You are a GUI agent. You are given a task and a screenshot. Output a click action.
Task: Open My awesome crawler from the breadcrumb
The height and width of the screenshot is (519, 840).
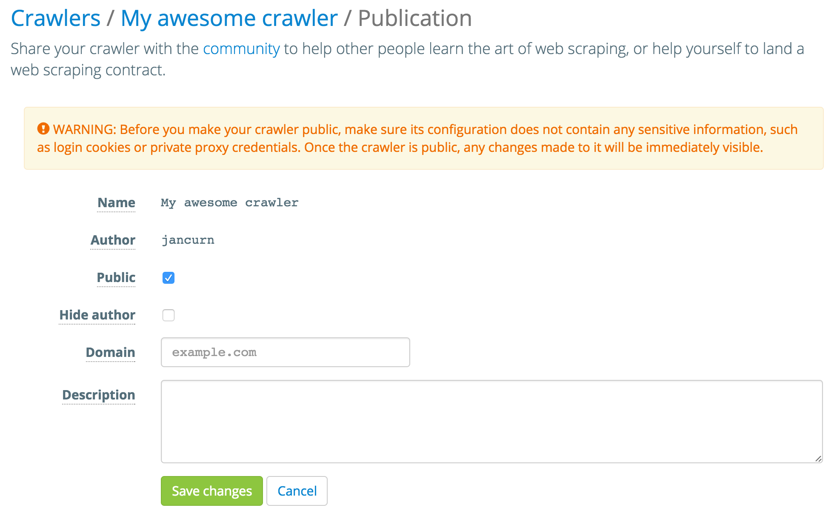(229, 18)
